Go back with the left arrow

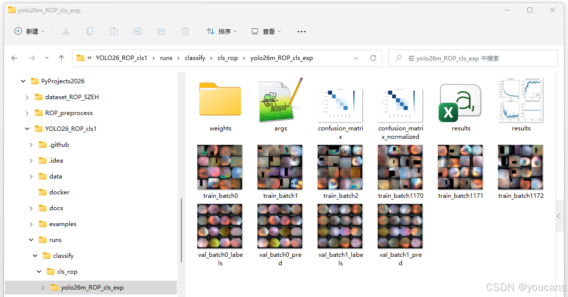[14, 58]
